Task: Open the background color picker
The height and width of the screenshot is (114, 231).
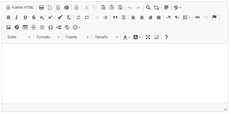Action: pyautogui.click(x=137, y=37)
